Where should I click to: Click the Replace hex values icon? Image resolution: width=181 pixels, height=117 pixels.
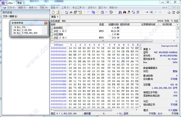point(138,12)
